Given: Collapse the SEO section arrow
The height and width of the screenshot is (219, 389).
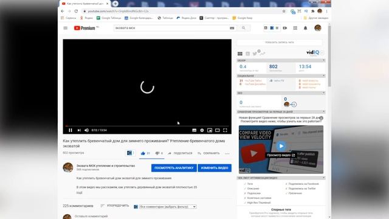Looking at the screenshot, I should [323, 93].
